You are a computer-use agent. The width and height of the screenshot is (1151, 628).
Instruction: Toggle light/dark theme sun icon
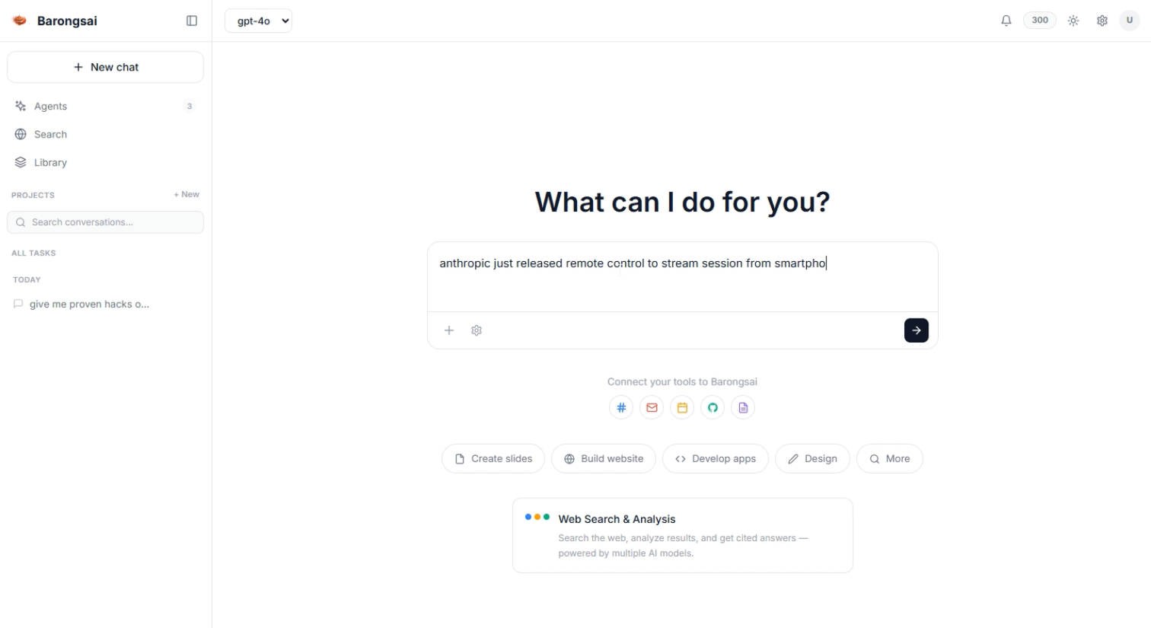point(1073,21)
